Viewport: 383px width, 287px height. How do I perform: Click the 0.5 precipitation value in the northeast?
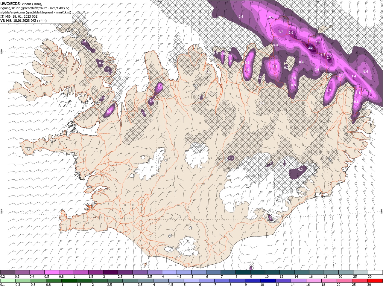click(x=294, y=85)
